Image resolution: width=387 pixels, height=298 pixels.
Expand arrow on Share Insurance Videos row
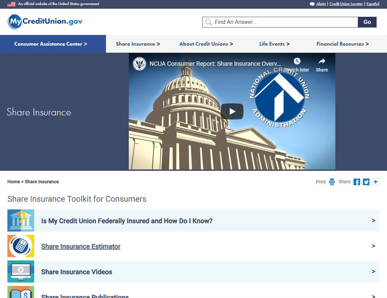click(374, 271)
